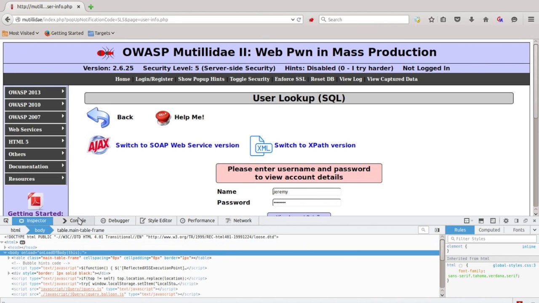This screenshot has height=303, width=539.
Task: Click the markup search magnifier box
Action: click(423, 230)
